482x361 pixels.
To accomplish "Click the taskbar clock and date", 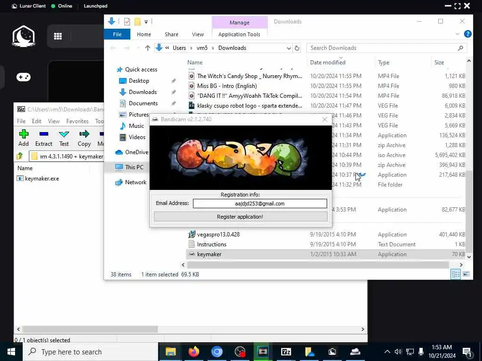I will tap(442, 352).
